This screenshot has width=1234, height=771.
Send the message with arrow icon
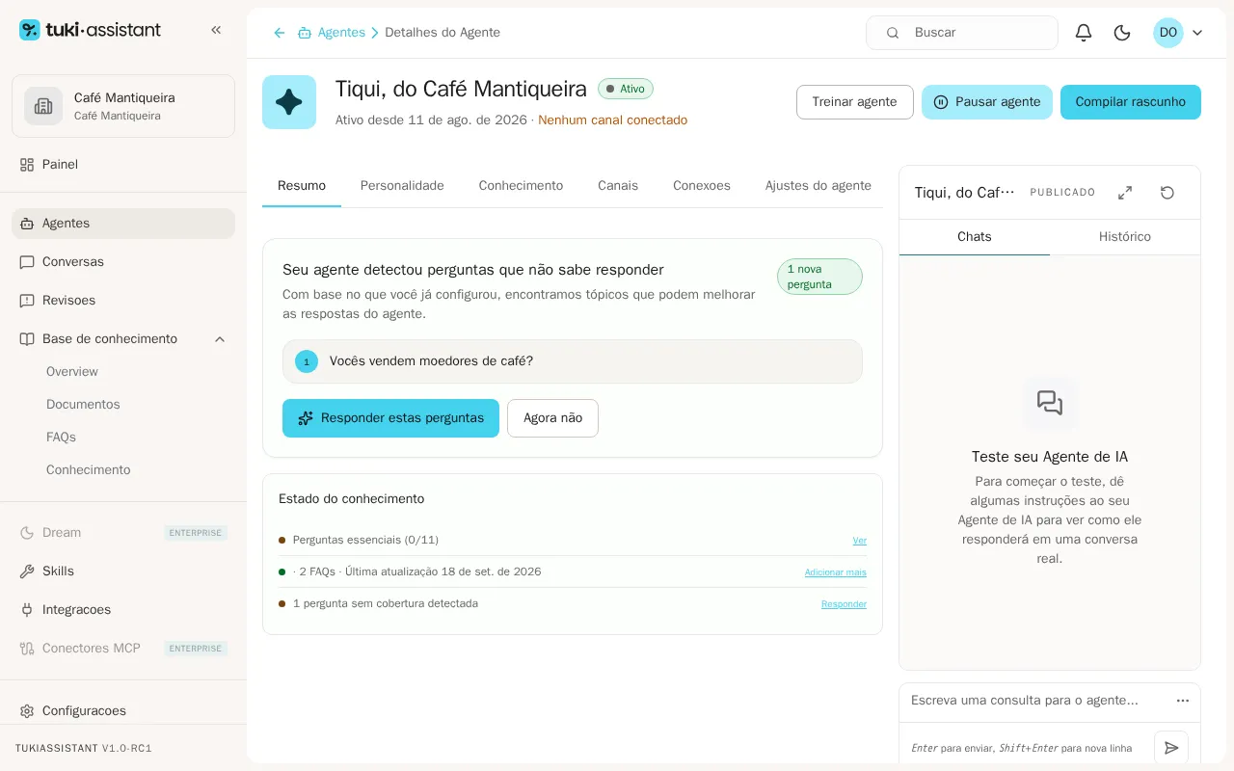[1171, 748]
